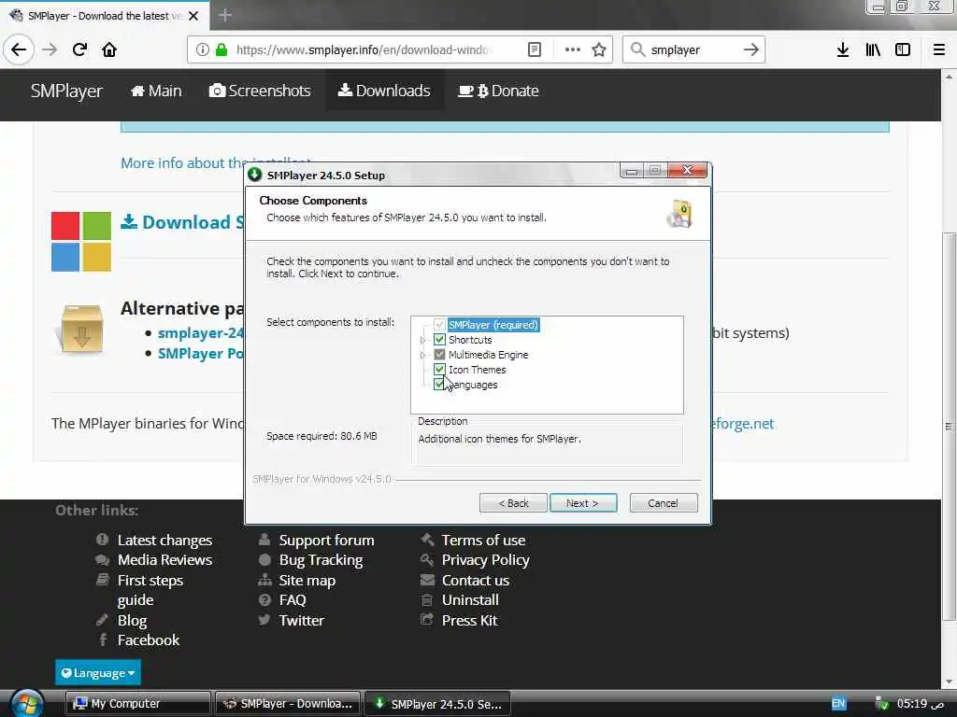This screenshot has width=957, height=717.
Task: Open the Downloads nav menu item
Action: [x=384, y=91]
